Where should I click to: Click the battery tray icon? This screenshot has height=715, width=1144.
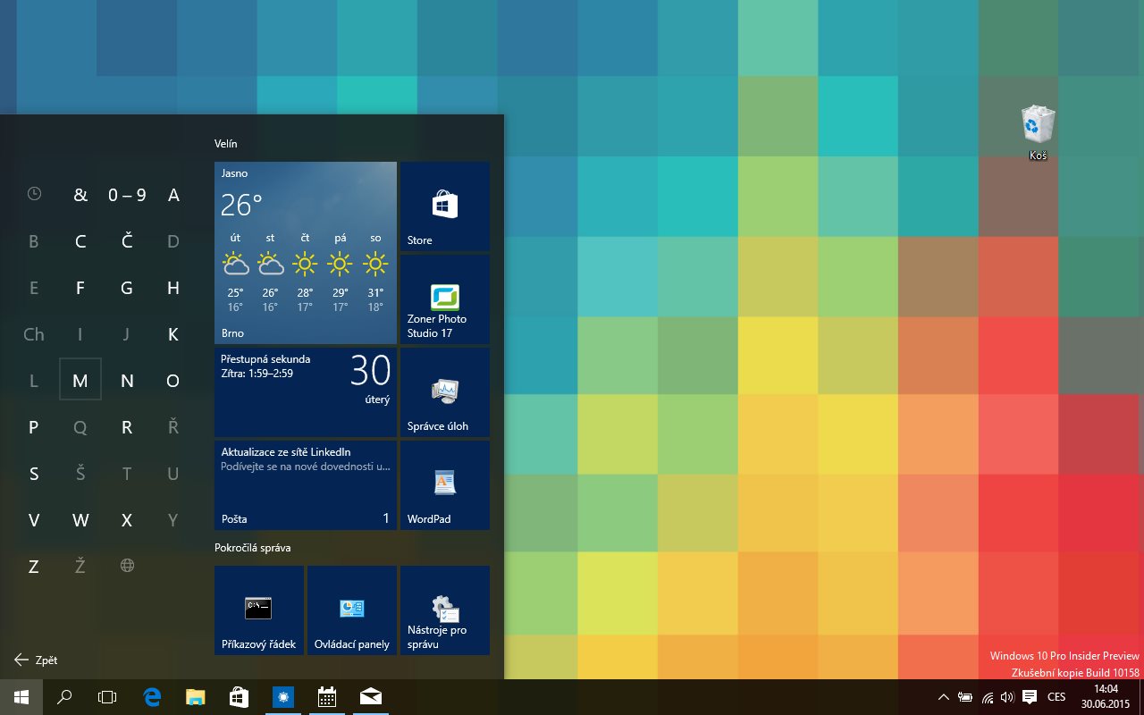coord(965,697)
